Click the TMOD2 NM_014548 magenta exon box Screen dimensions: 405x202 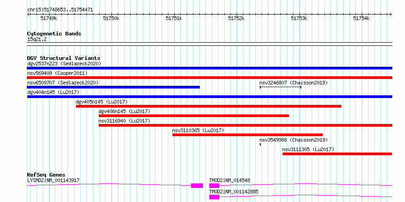(214, 186)
